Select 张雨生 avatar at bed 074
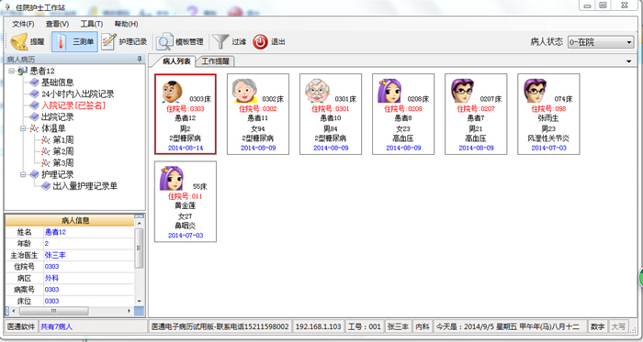Screen dimensions: 643x342 [536, 91]
